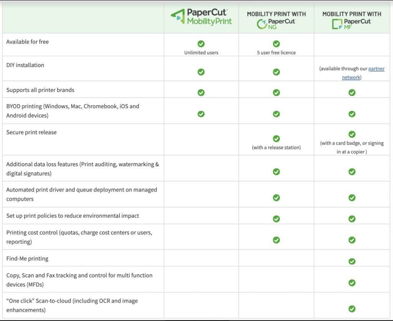Viewport: 393px width, 321px height.
Task: Click "MOBILITY PRINT WITH" heading above PaperCut MF
Action: pos(352,14)
